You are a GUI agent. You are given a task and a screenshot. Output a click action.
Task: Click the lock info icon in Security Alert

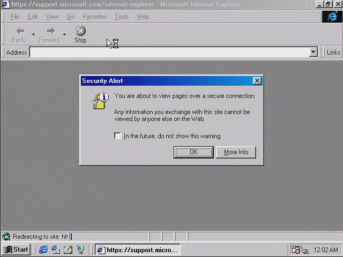click(100, 101)
